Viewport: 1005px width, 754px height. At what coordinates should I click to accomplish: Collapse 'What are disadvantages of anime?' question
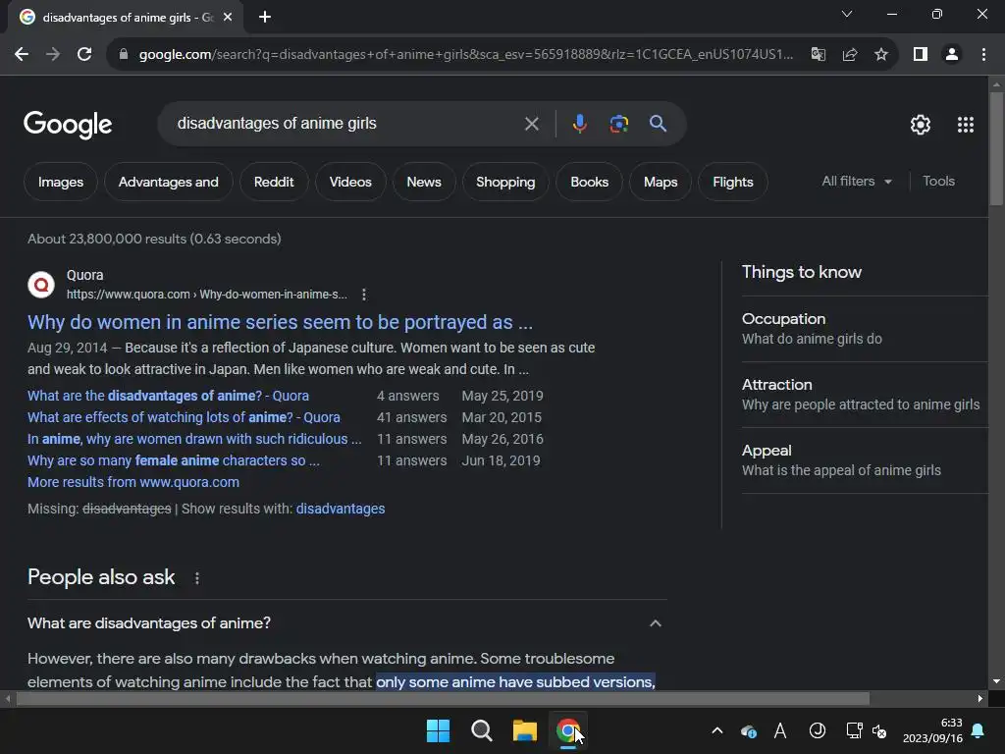click(x=655, y=623)
